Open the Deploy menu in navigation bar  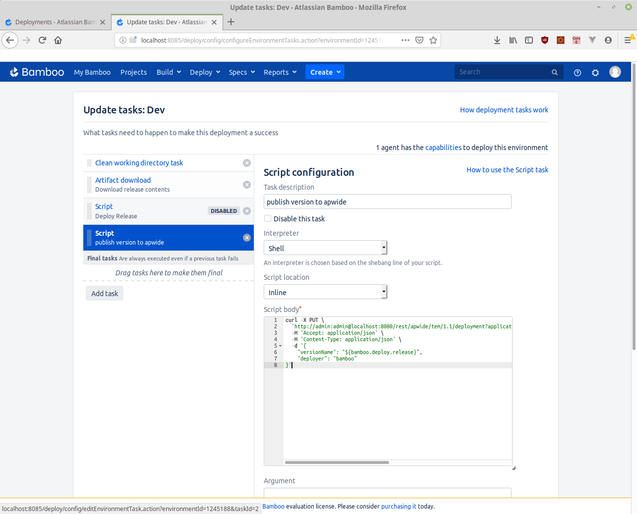click(x=205, y=72)
